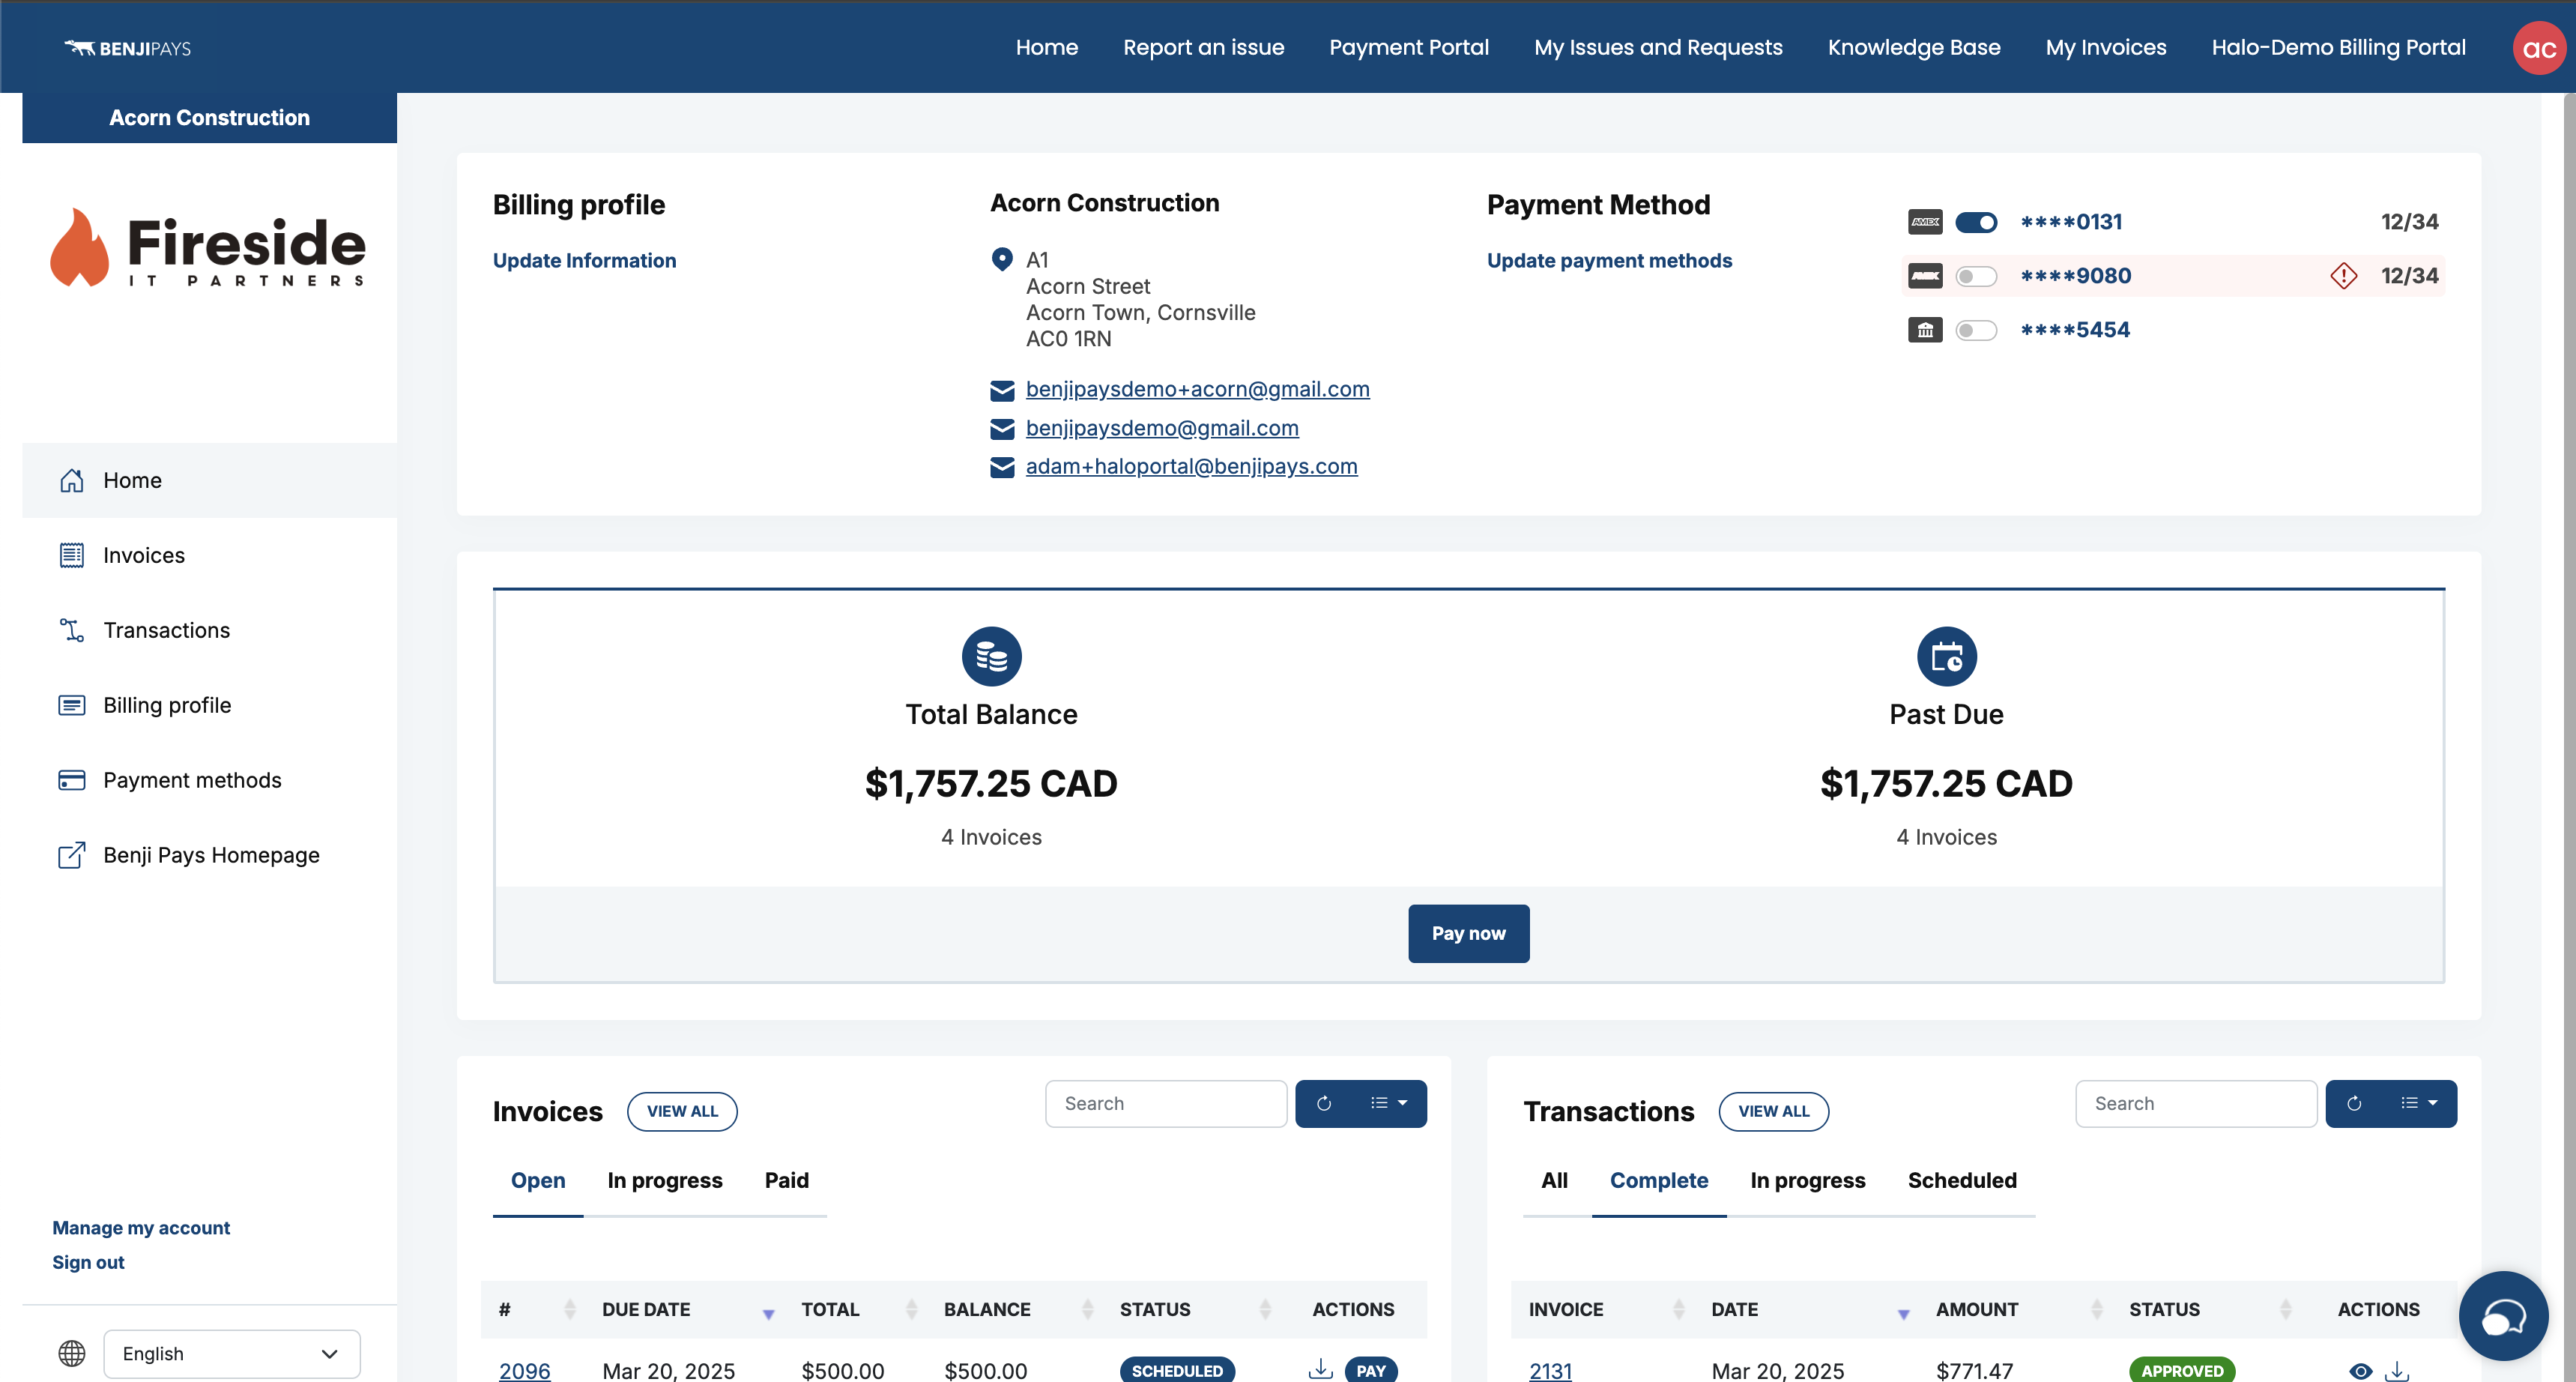
Task: Switch to the Paid invoices tab
Action: pos(786,1180)
